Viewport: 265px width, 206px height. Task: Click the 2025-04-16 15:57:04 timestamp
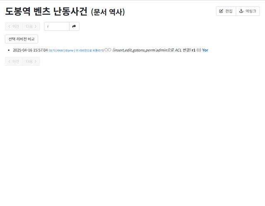[x=30, y=50]
